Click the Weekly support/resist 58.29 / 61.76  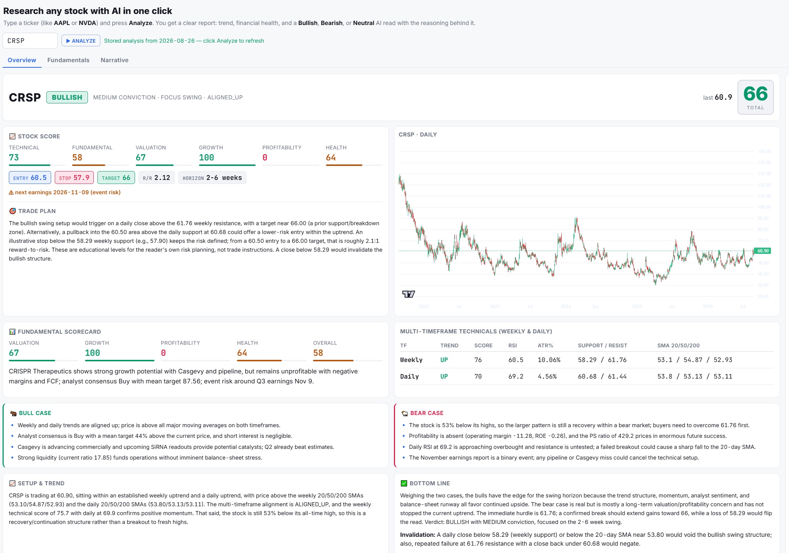click(602, 360)
